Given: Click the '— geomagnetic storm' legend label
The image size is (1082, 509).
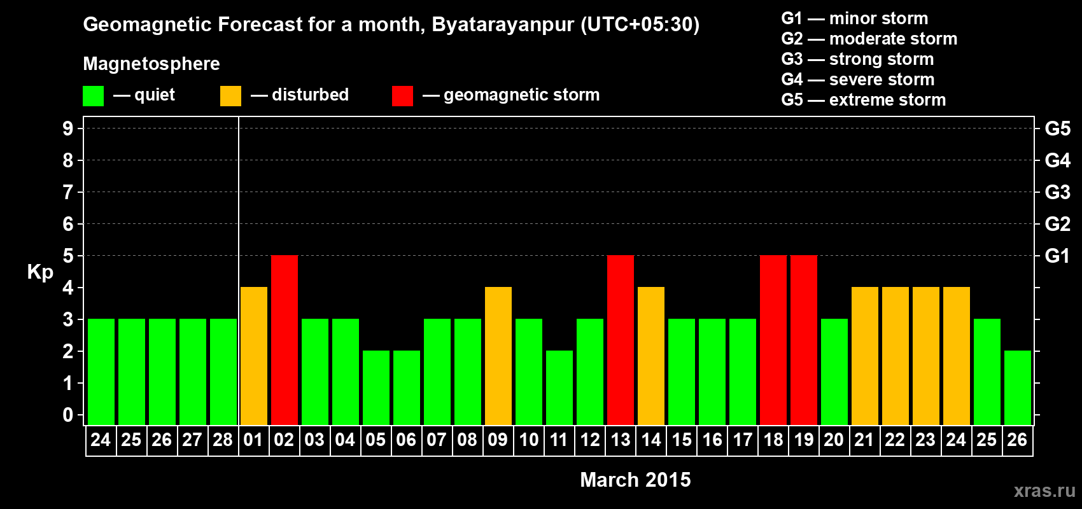Looking at the screenshot, I should coord(511,95).
